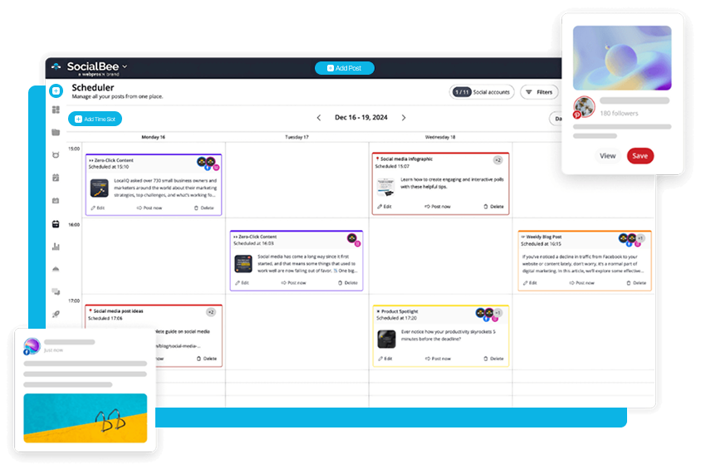Click the Add Post button
701x469 pixels.
click(x=344, y=68)
